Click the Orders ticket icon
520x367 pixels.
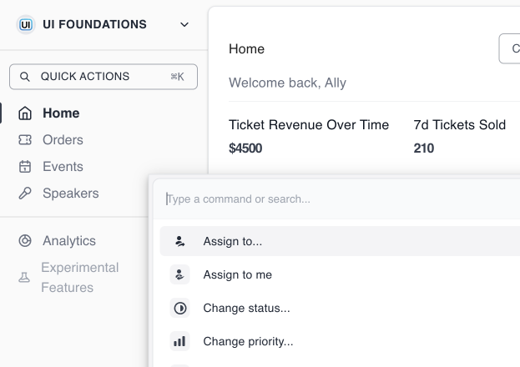(25, 140)
